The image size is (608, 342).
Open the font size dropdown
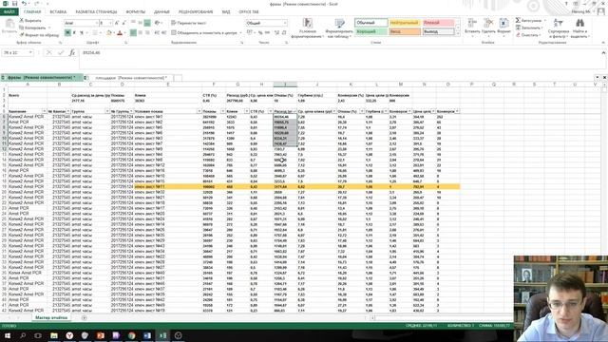coord(110,23)
